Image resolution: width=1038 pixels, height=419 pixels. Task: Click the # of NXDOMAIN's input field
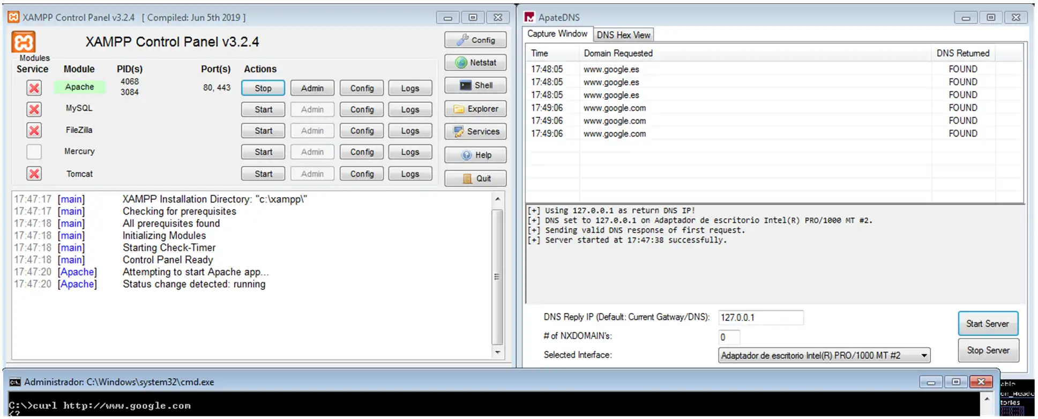click(729, 337)
